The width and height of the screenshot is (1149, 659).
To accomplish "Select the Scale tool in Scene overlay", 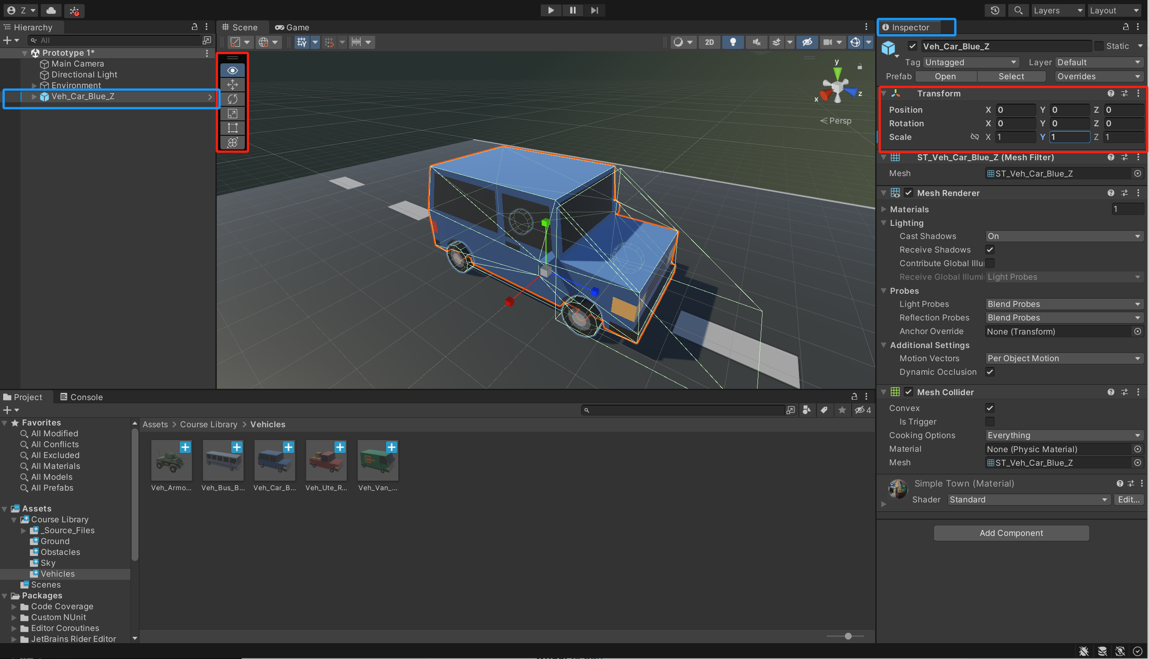I will point(232,114).
